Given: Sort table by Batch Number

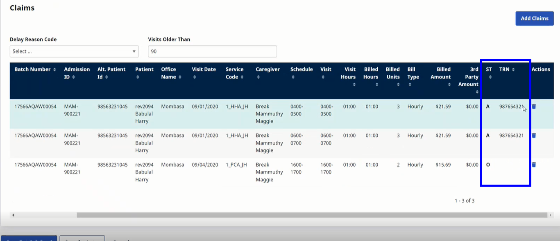Looking at the screenshot, I should (54, 69).
